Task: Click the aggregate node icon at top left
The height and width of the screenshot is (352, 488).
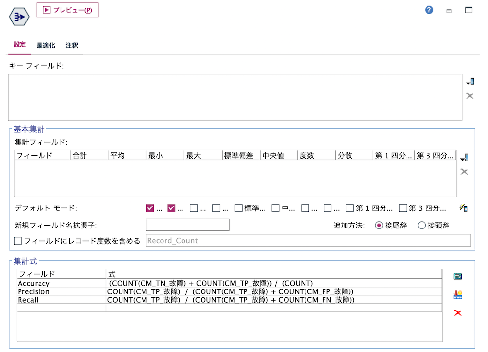Action: point(19,16)
